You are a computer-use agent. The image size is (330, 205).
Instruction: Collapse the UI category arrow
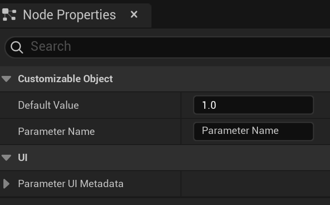click(6, 158)
